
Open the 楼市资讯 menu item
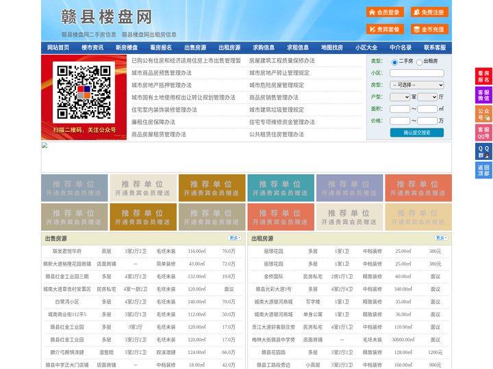[92, 48]
